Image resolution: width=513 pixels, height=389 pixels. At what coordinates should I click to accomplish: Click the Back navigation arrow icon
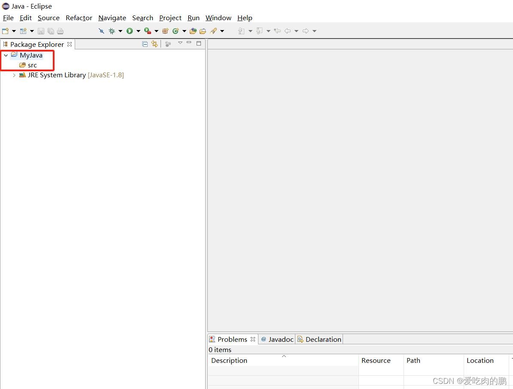tap(288, 31)
